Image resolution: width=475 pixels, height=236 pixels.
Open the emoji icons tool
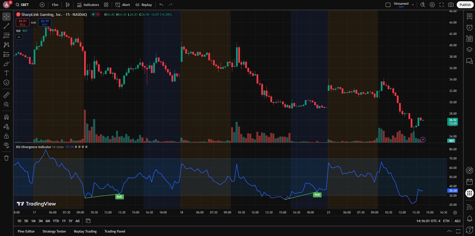[x=6, y=82]
